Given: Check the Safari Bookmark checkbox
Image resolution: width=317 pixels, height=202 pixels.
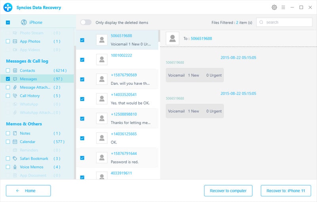Looking at the screenshot, I should click(x=8, y=158).
